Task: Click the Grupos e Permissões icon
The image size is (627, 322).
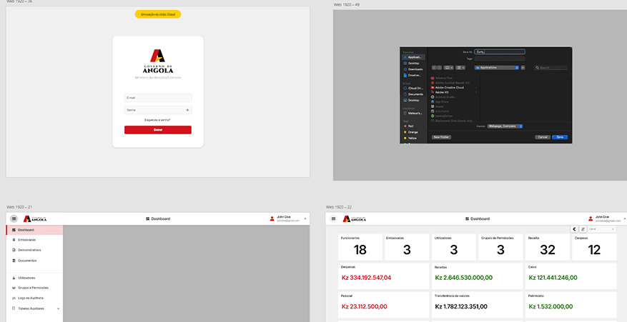Action: pyautogui.click(x=14, y=288)
